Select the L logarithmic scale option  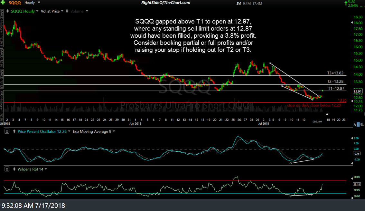358,125
